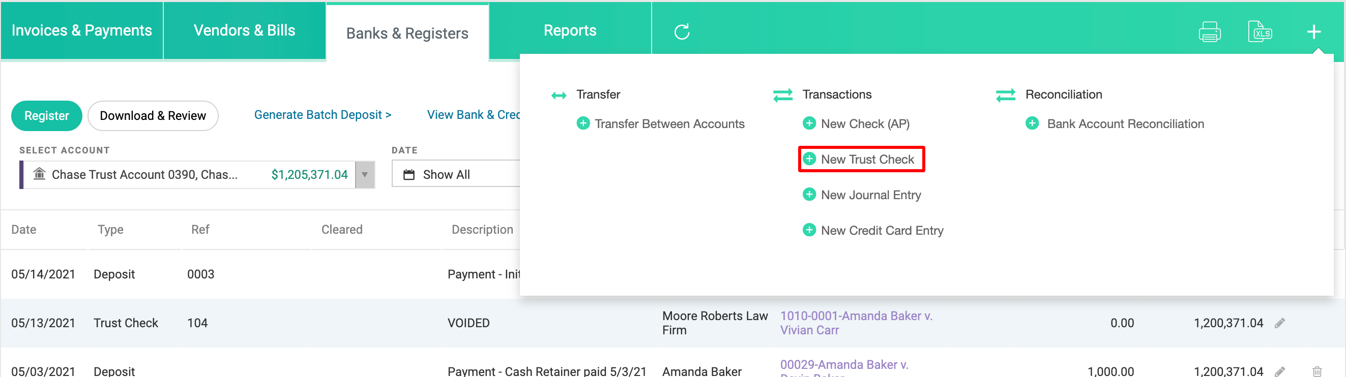Select New Journal Entry
The width and height of the screenshot is (1346, 377).
870,195
